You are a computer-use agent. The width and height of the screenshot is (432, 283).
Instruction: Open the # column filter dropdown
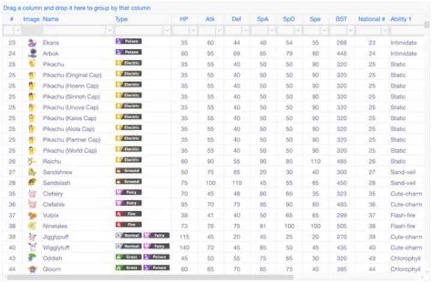click(17, 30)
